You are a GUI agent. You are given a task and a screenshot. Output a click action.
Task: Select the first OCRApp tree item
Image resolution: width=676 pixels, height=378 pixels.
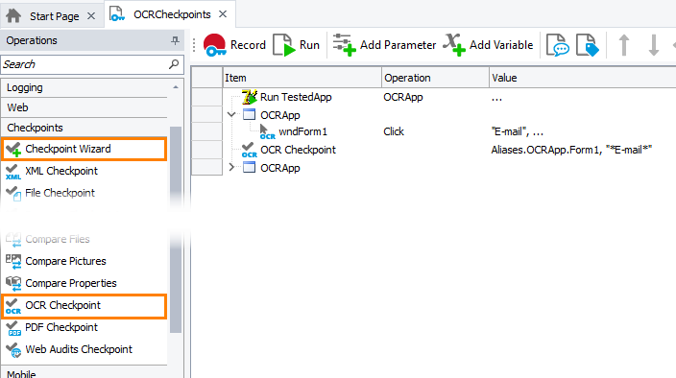279,115
